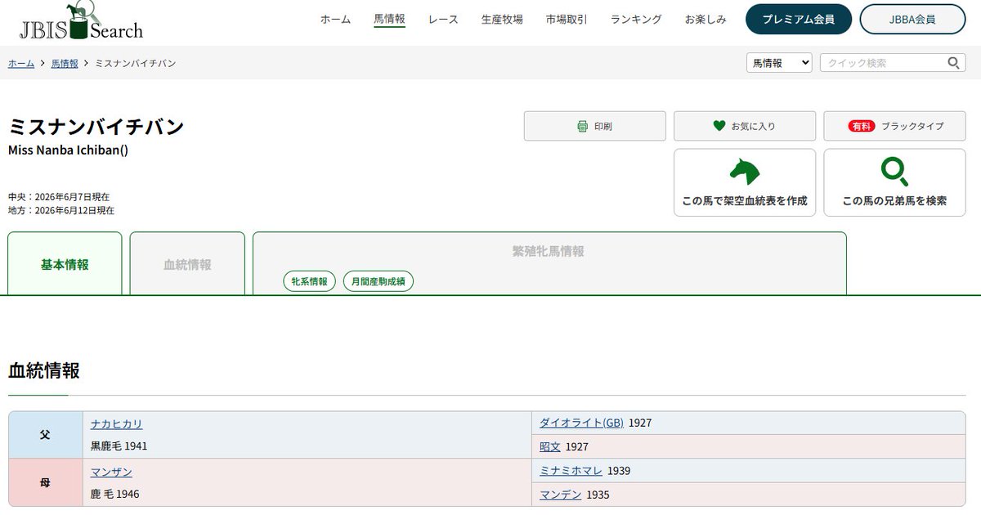Click the 牝系情報 pill button

tap(310, 281)
